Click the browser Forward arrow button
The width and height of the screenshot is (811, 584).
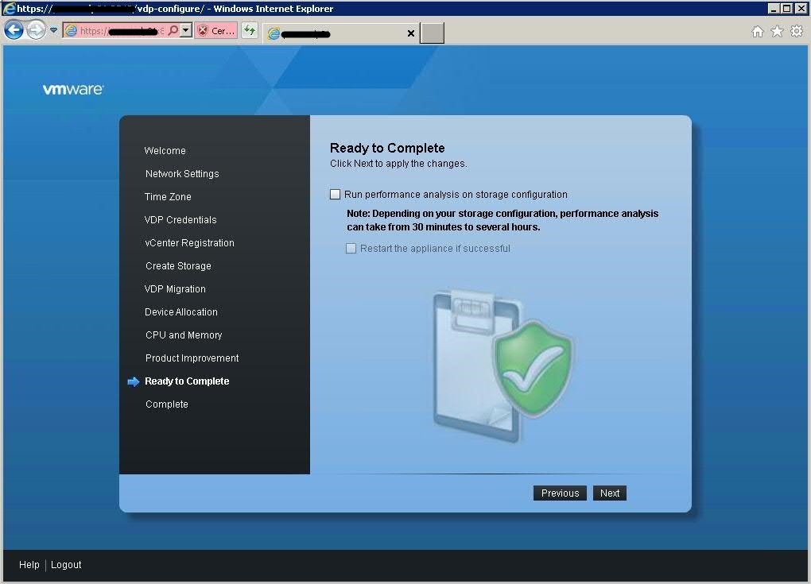click(37, 30)
